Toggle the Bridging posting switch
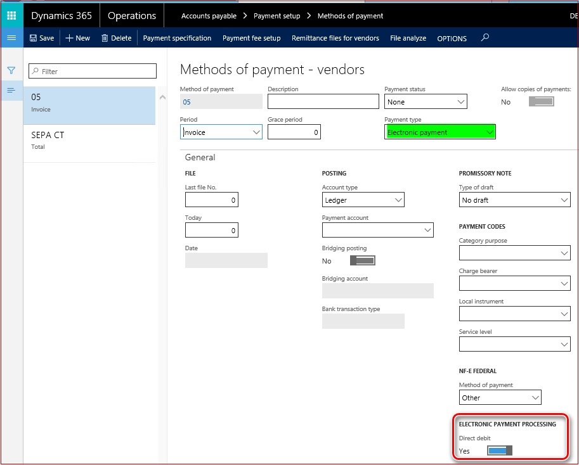The width and height of the screenshot is (579, 465). coord(363,261)
